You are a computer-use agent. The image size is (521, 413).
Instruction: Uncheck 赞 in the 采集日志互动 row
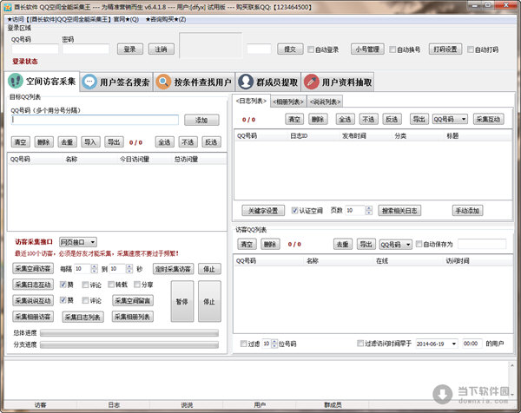click(63, 285)
